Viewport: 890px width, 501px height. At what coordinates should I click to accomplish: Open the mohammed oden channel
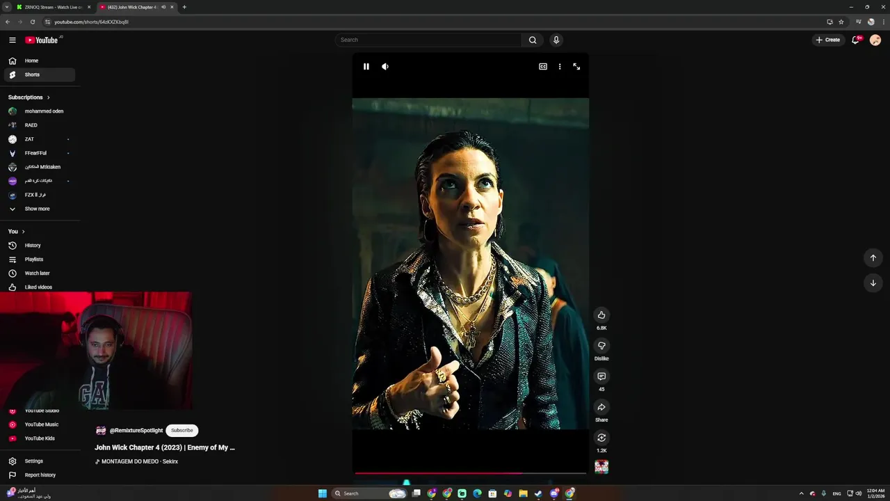coord(40,111)
